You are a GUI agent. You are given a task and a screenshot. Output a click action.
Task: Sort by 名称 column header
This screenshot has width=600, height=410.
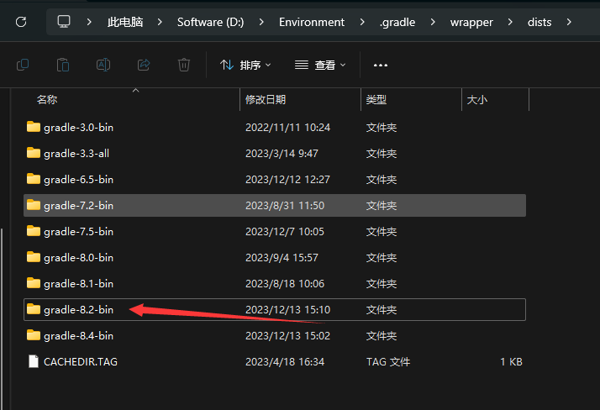47,100
